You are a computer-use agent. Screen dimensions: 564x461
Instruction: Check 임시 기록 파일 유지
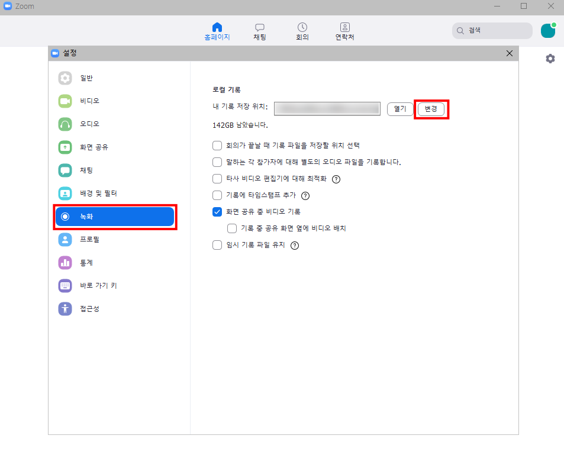point(217,244)
